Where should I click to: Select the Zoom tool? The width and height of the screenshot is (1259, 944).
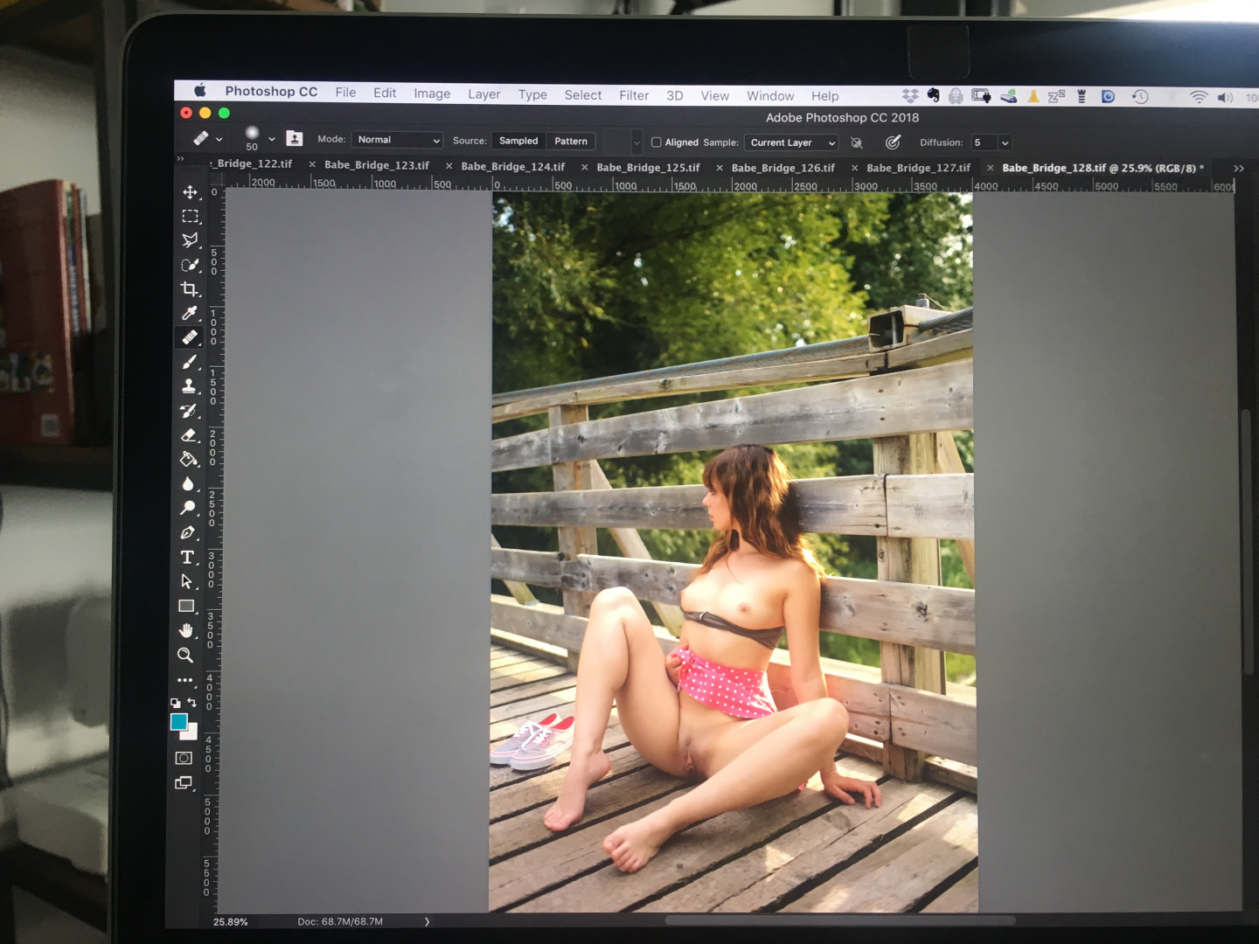pyautogui.click(x=185, y=655)
